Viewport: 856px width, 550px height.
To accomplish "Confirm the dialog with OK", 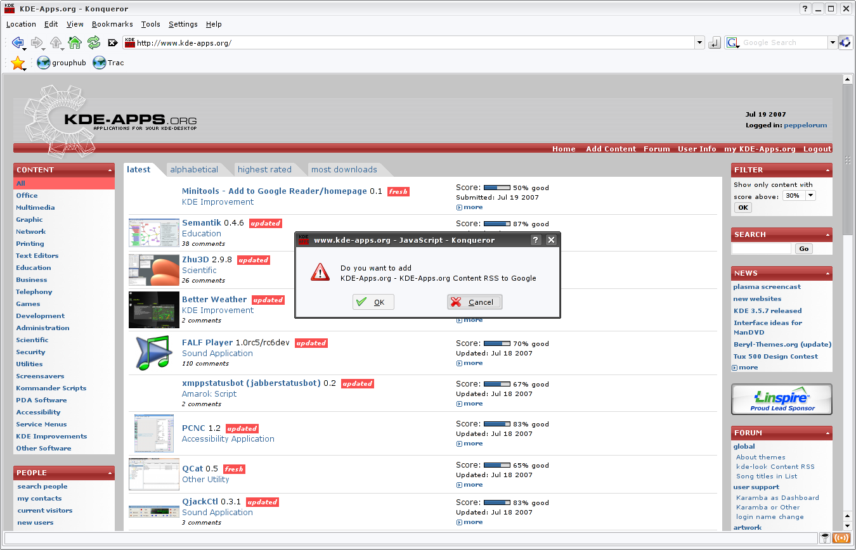I will coord(373,302).
